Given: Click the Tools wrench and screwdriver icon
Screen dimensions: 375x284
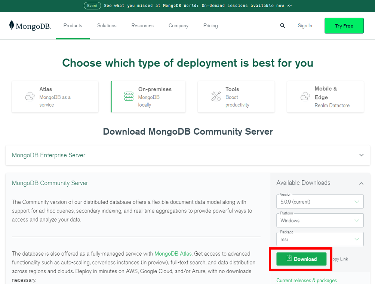Looking at the screenshot, I should pyautogui.click(x=216, y=96).
